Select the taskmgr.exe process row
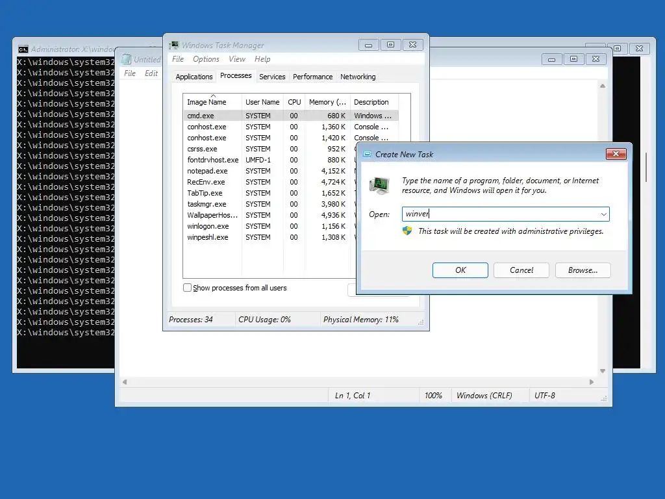The image size is (665, 499). (270, 204)
